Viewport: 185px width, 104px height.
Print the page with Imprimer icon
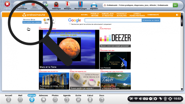pos(94,5)
